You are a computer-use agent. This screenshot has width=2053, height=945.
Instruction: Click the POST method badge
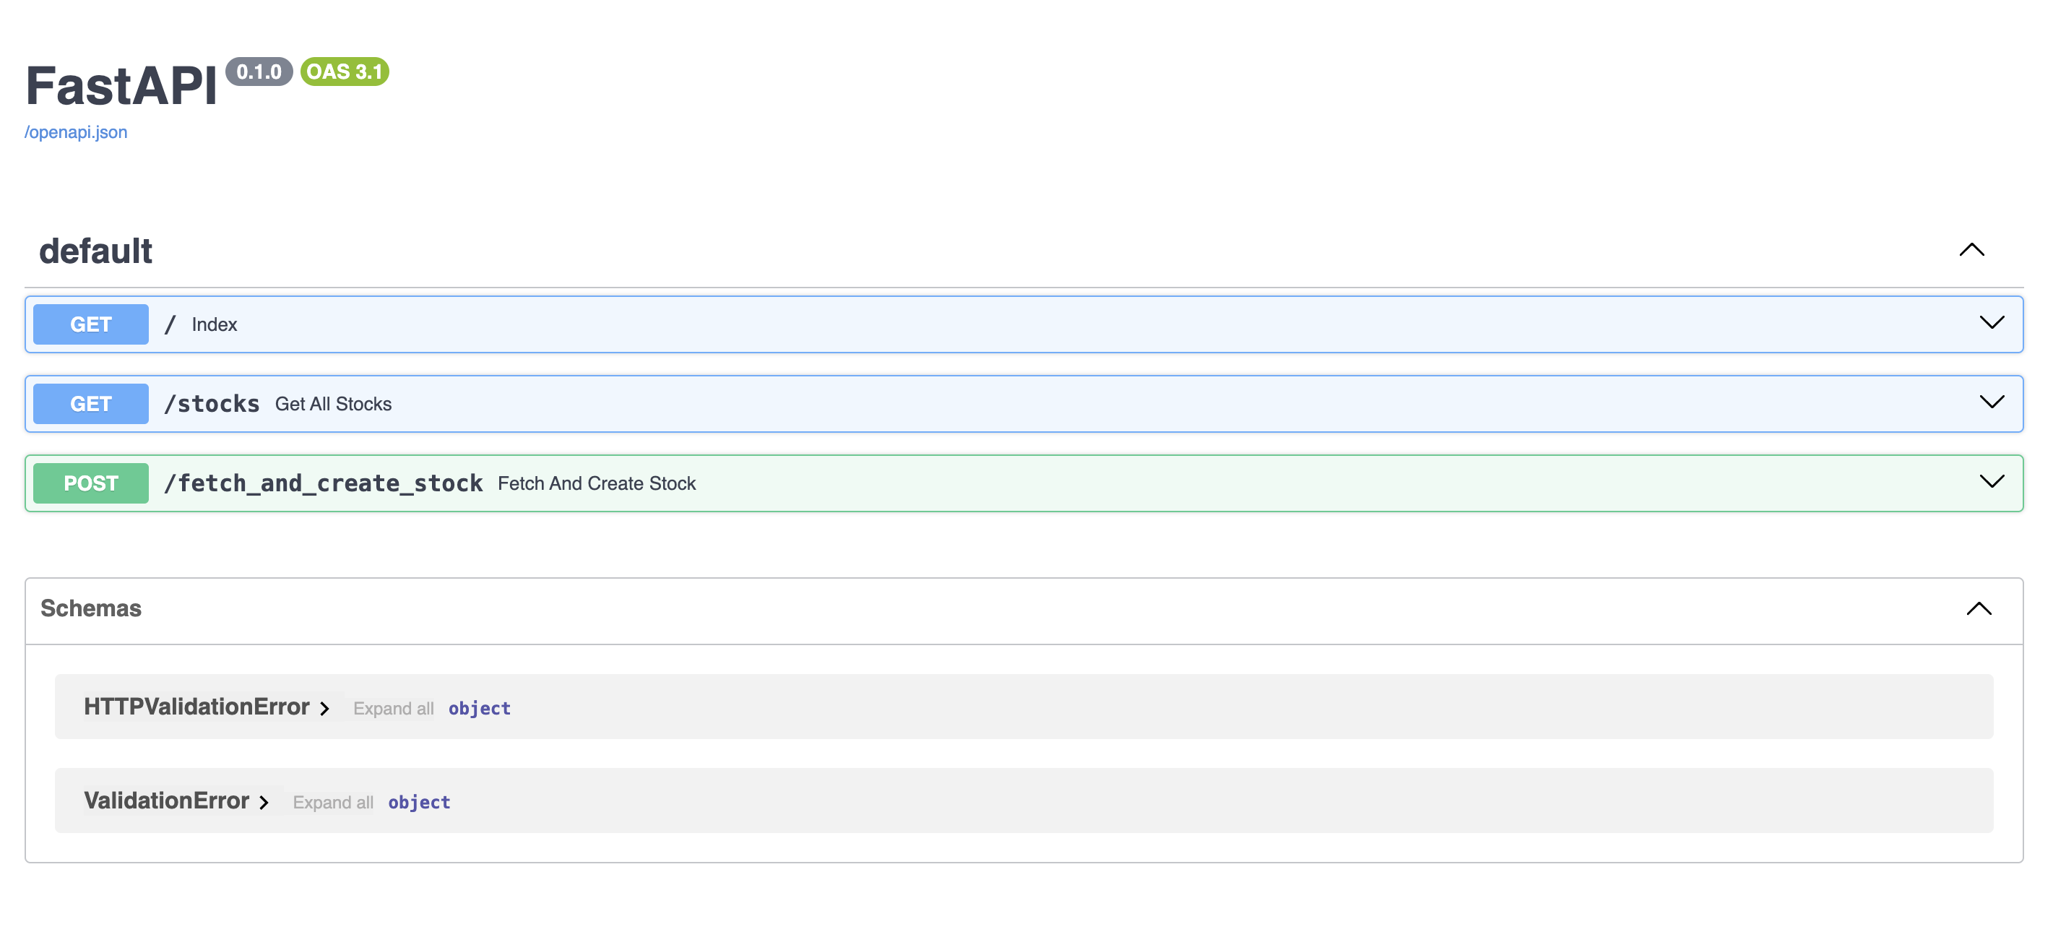coord(91,483)
